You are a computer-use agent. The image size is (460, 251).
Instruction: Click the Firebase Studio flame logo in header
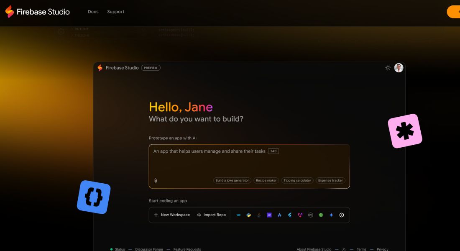[x=10, y=11]
